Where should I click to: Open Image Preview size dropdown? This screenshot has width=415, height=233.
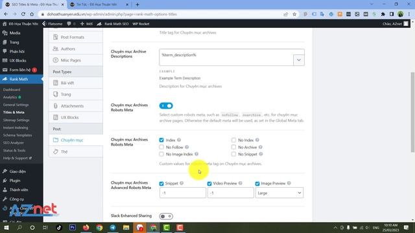279,193
